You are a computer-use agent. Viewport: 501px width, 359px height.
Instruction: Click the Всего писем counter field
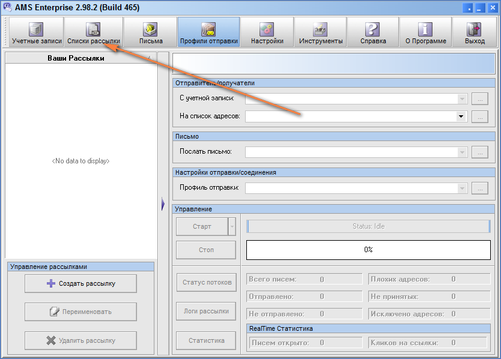pyautogui.click(x=305, y=279)
